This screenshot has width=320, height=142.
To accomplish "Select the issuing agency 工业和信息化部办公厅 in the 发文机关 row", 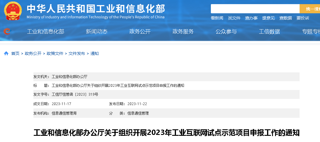I will coord(70,77).
